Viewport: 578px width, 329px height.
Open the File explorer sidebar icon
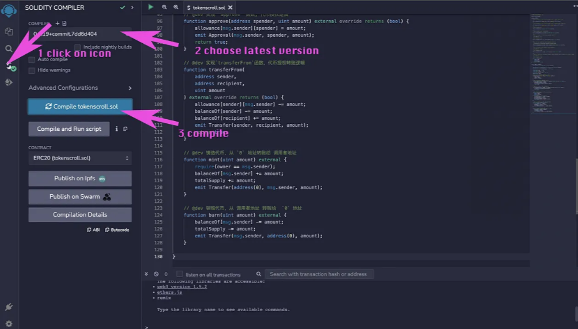[x=9, y=32]
